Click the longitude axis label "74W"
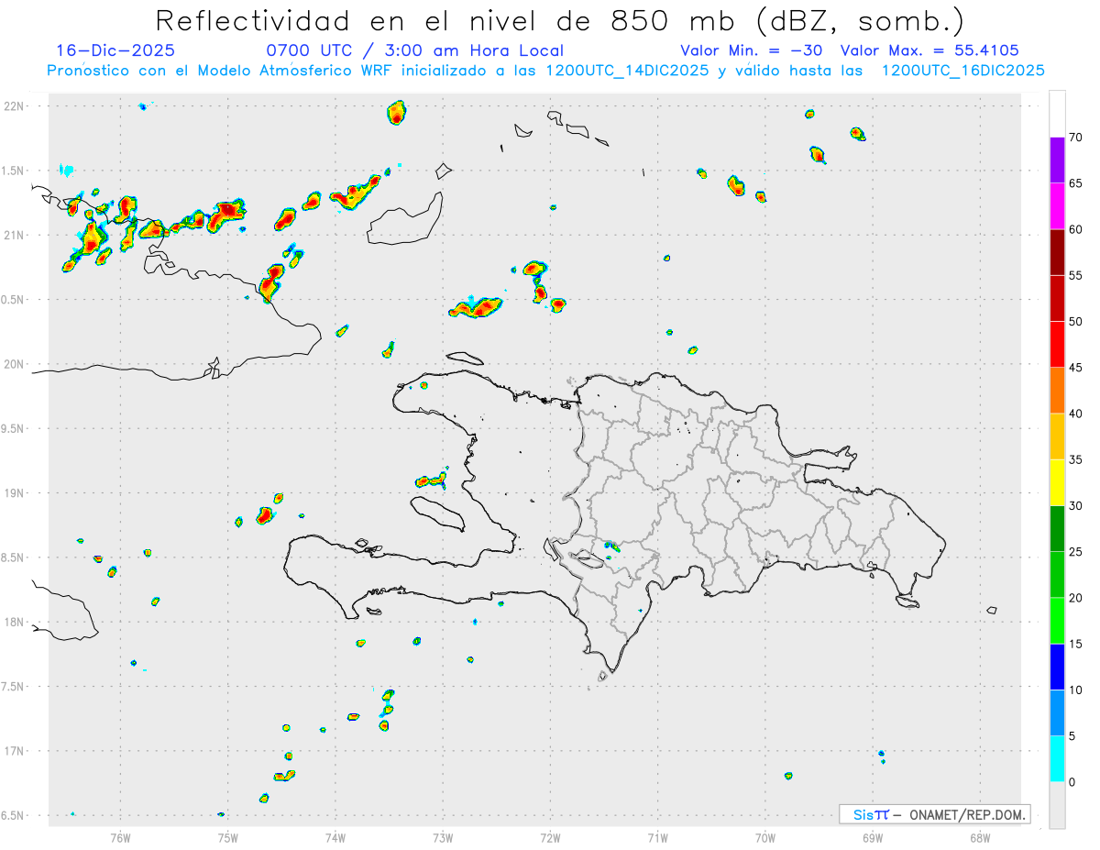Image resolution: width=1100 pixels, height=850 pixels. coord(335,837)
